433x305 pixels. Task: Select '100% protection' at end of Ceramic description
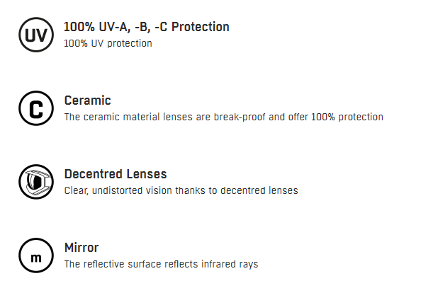point(347,117)
